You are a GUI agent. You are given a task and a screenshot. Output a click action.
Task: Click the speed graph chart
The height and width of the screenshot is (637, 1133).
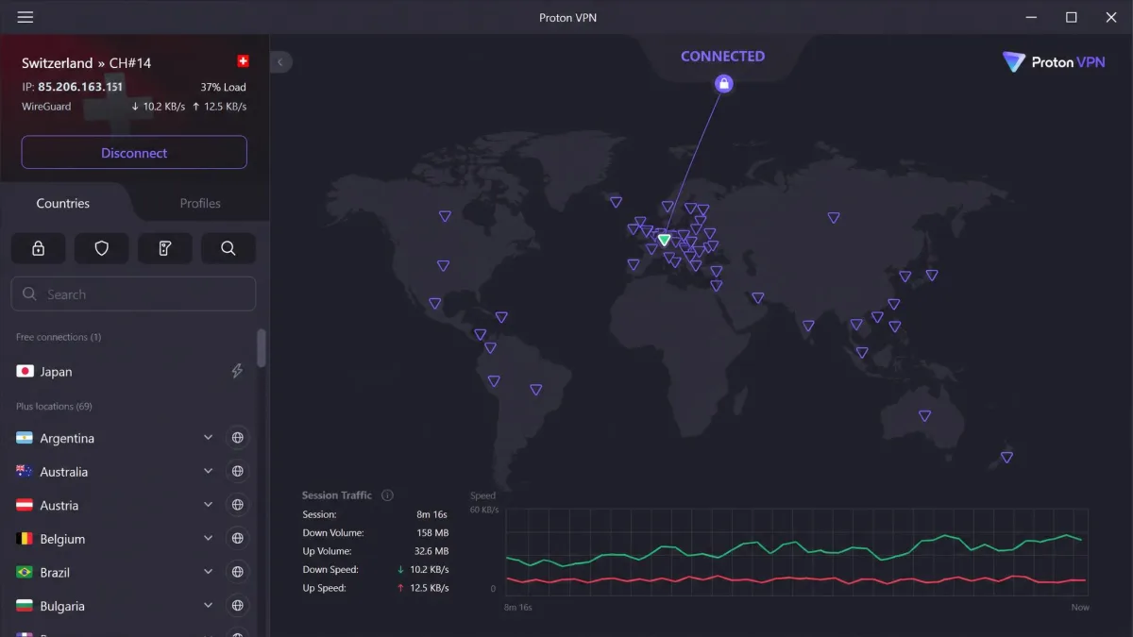click(x=797, y=550)
